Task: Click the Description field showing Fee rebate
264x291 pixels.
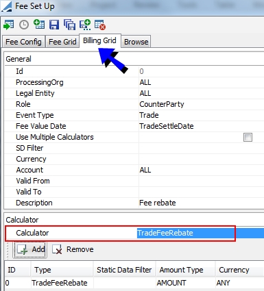Action: point(201,203)
